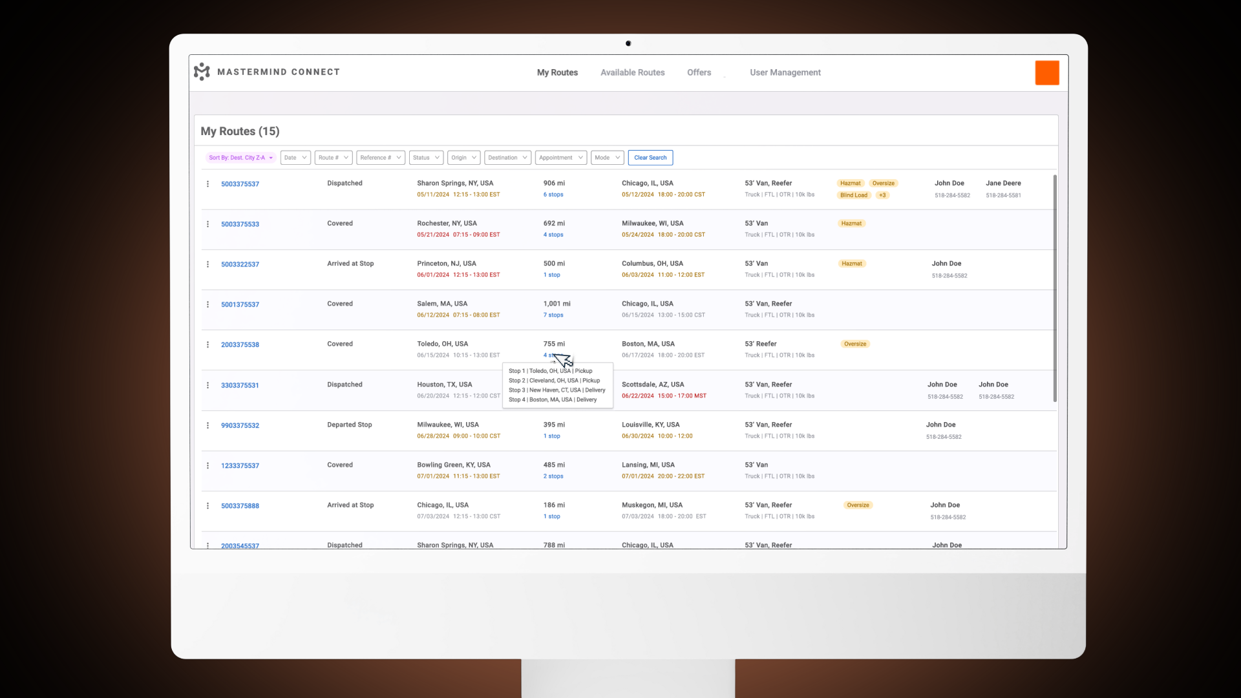Open row menu for route 9903375532

pyautogui.click(x=207, y=425)
